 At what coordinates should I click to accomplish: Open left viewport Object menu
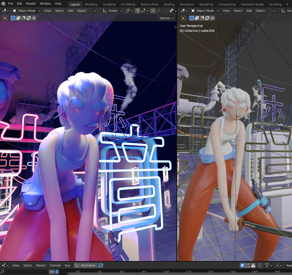tap(81, 11)
